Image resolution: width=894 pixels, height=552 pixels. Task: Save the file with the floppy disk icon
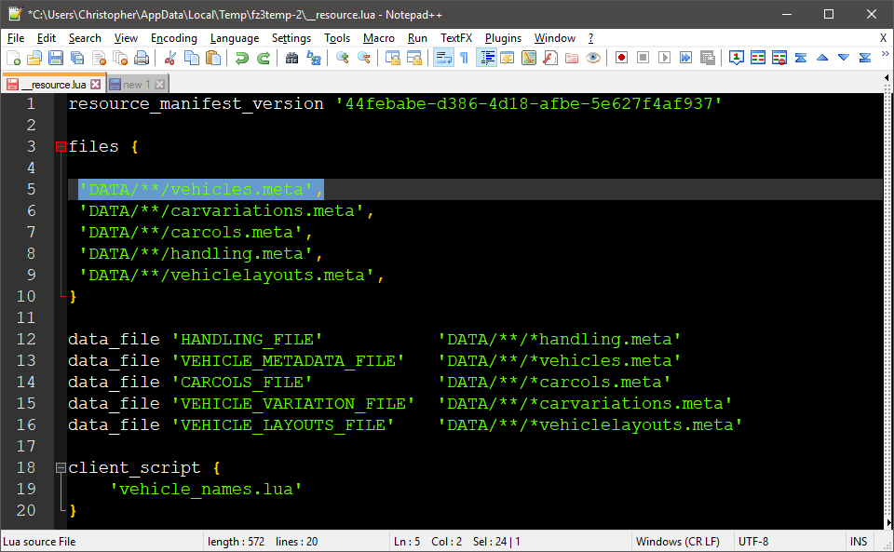(56, 58)
